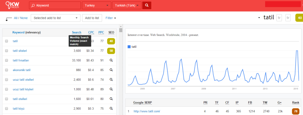Click the Add to list button

click(92, 18)
